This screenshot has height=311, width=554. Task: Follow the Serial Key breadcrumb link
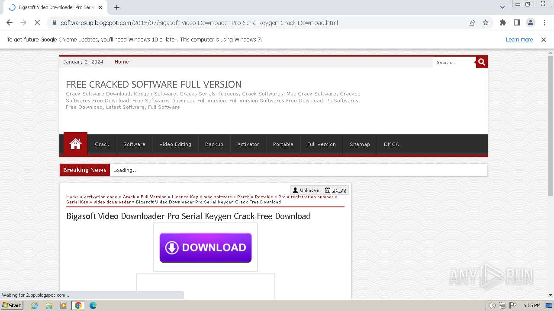point(77,202)
